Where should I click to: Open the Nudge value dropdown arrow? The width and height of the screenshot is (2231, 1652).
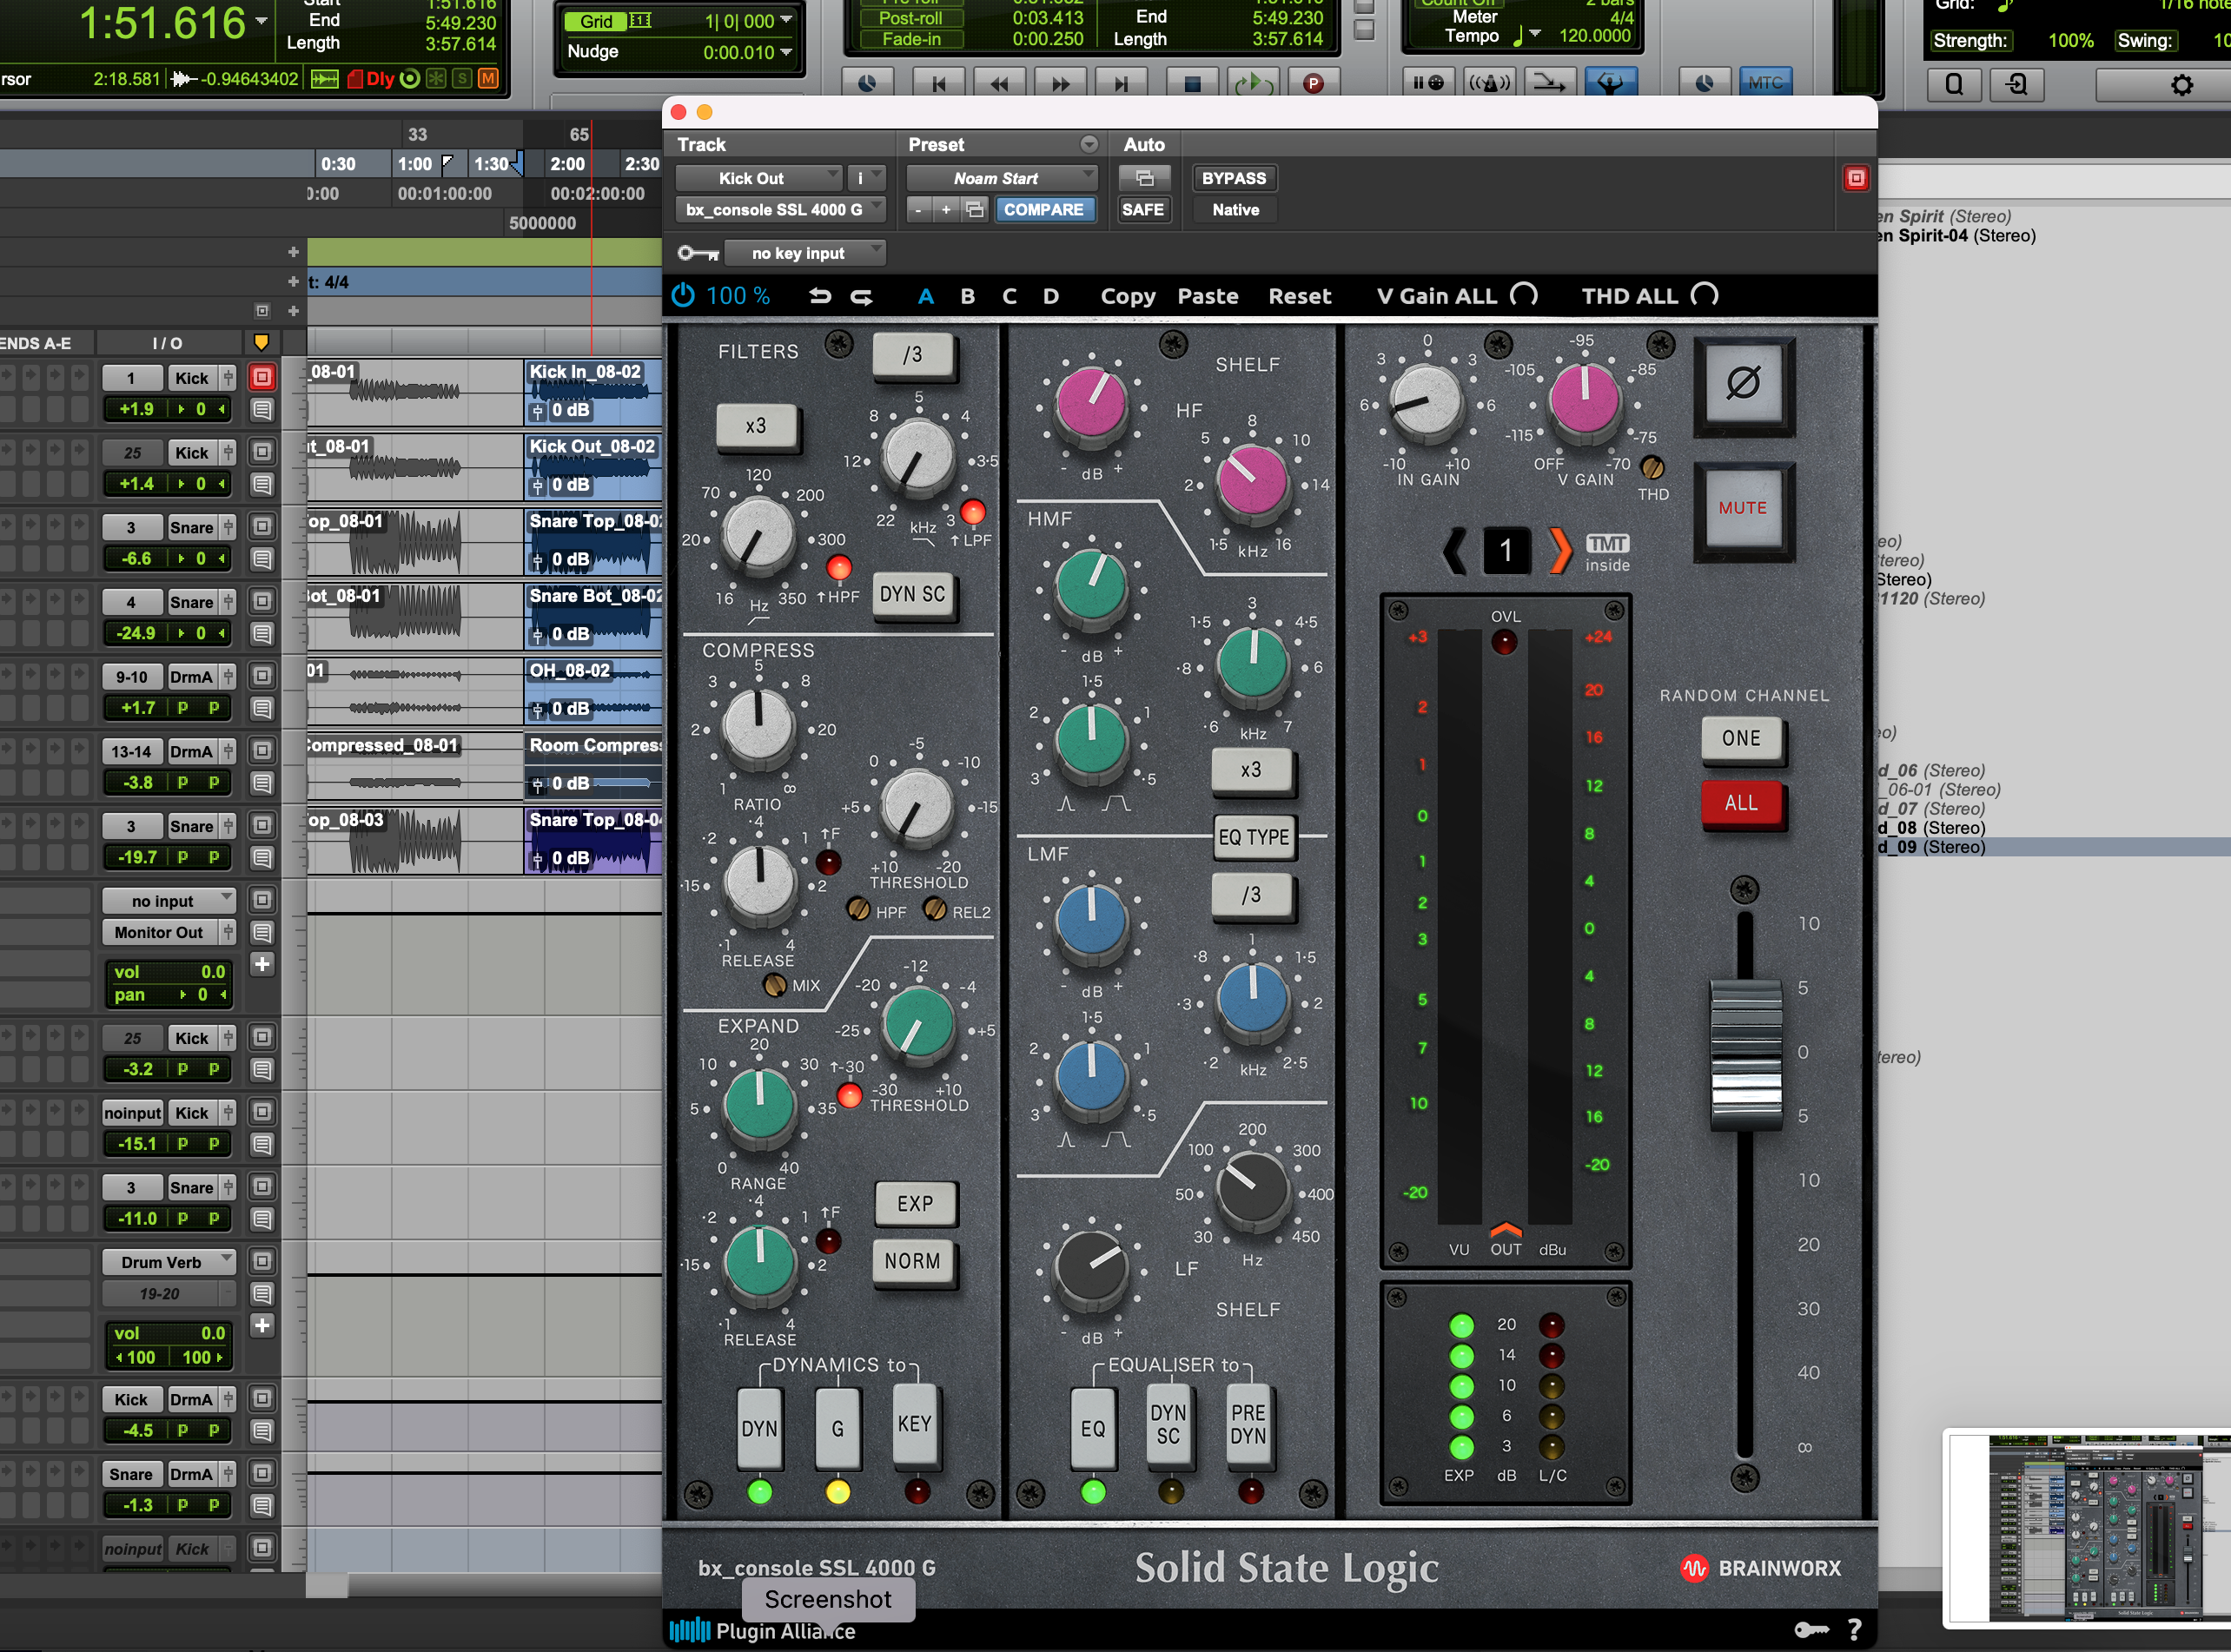tap(786, 52)
